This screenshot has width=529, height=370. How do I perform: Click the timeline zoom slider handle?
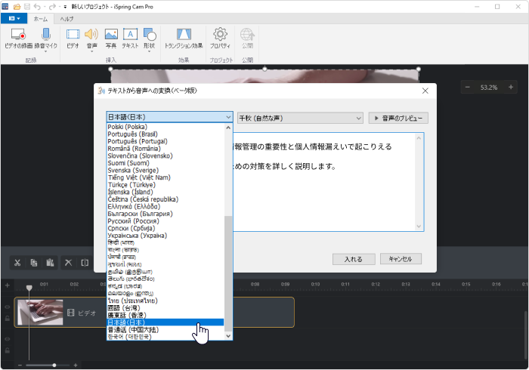click(x=54, y=365)
